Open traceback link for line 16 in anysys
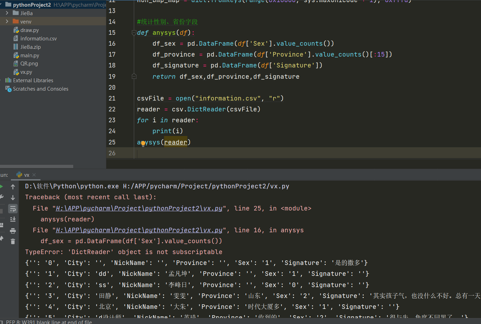The width and height of the screenshot is (481, 324). coord(139,230)
